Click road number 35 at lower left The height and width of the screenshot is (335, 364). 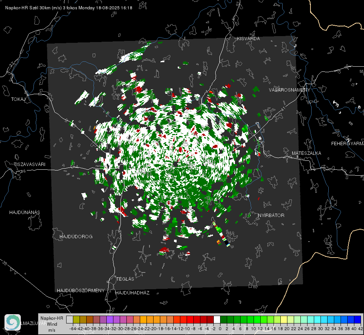coord(4,263)
